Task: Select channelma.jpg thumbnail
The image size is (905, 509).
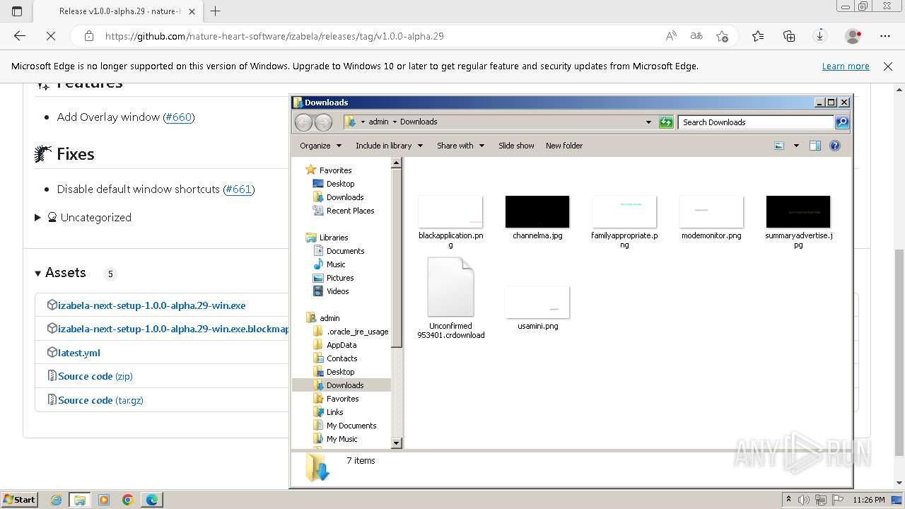Action: pos(537,218)
